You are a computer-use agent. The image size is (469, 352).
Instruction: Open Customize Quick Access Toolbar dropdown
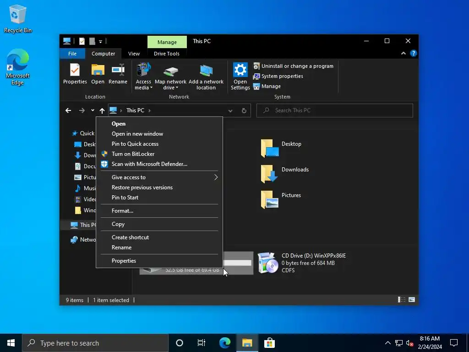(x=100, y=42)
